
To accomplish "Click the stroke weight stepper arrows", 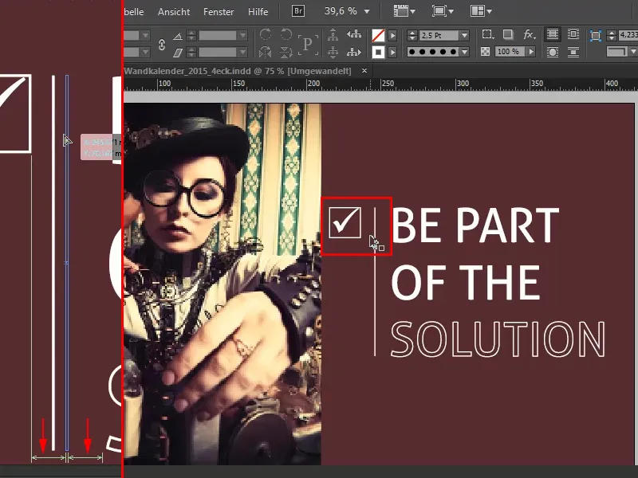I will pyautogui.click(x=412, y=36).
